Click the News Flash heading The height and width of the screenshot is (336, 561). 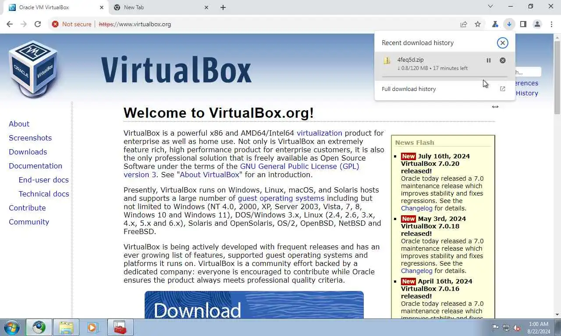point(415,143)
